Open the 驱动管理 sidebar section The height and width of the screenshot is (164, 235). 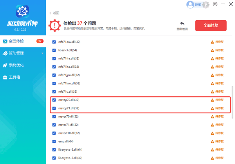click(23, 53)
